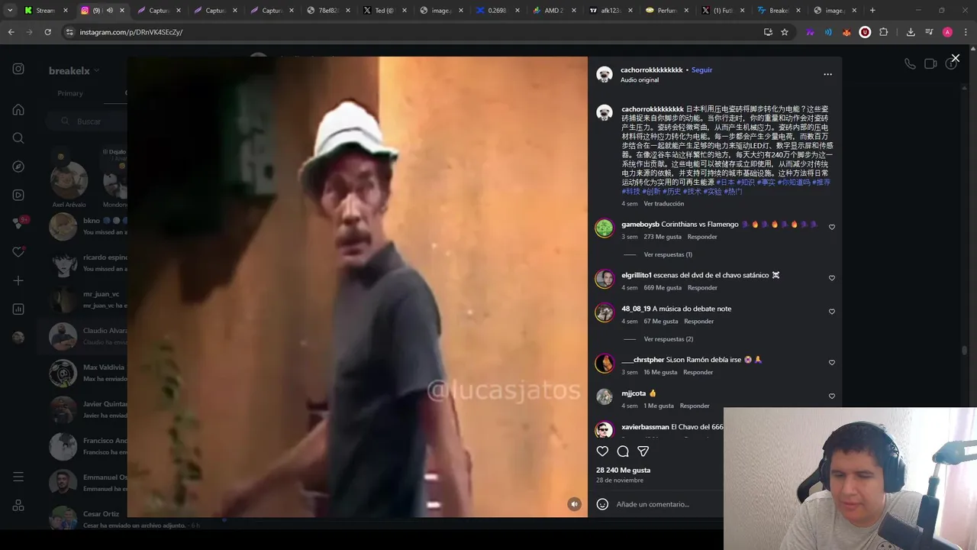Share the post with the paper plane icon
The width and height of the screenshot is (977, 550).
click(643, 451)
